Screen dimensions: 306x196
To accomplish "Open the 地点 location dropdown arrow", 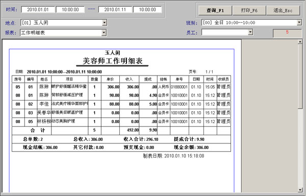I will (105, 22).
